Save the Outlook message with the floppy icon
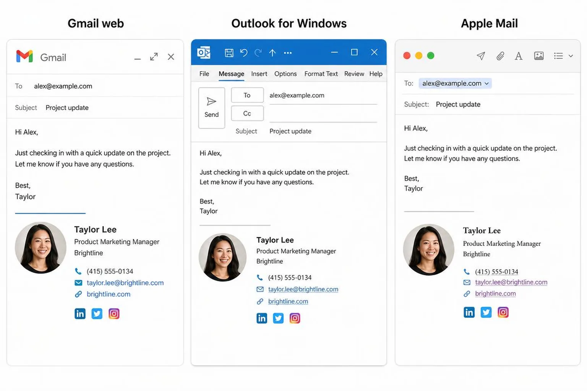Viewport: 587px width, 391px height. (229, 53)
